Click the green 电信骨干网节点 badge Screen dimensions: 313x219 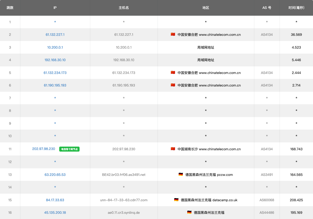pyautogui.click(x=69, y=149)
